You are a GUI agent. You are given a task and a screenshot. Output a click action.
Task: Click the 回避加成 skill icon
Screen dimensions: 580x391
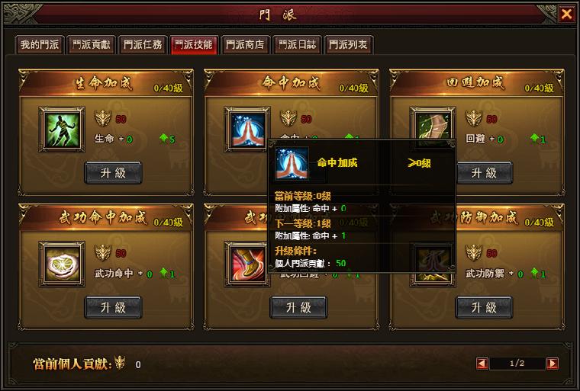(433, 127)
